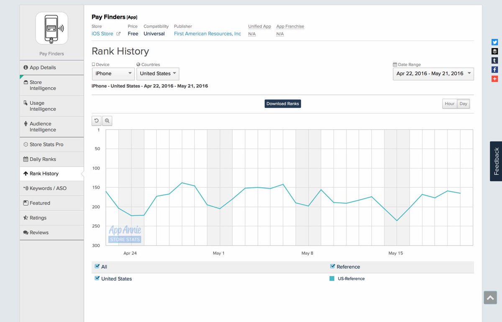Click the Usage Intelligence icon
The image size is (502, 322).
[26, 103]
